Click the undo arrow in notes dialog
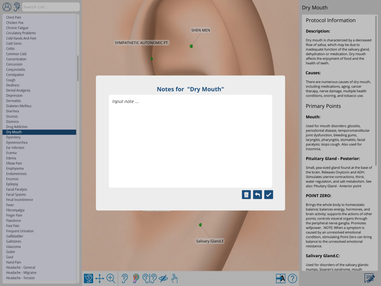The width and height of the screenshot is (381, 286). click(257, 194)
